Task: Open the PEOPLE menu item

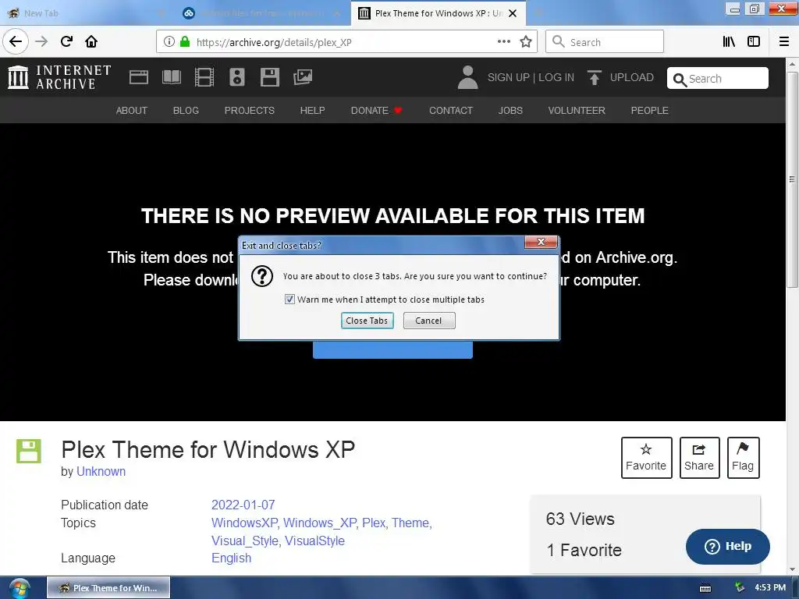Action: point(649,111)
